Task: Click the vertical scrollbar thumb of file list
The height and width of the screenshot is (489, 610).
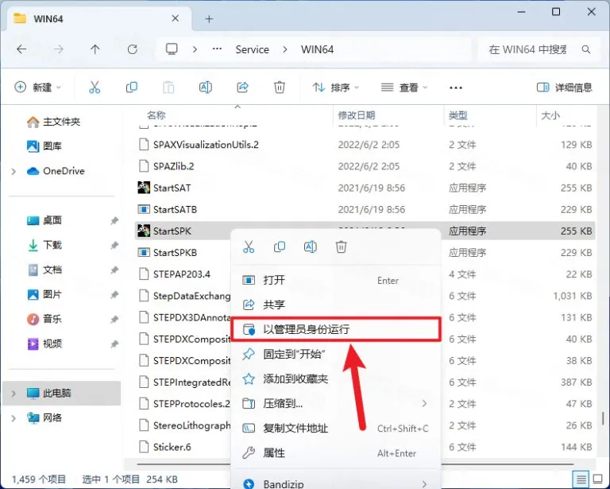Action: pos(604,419)
